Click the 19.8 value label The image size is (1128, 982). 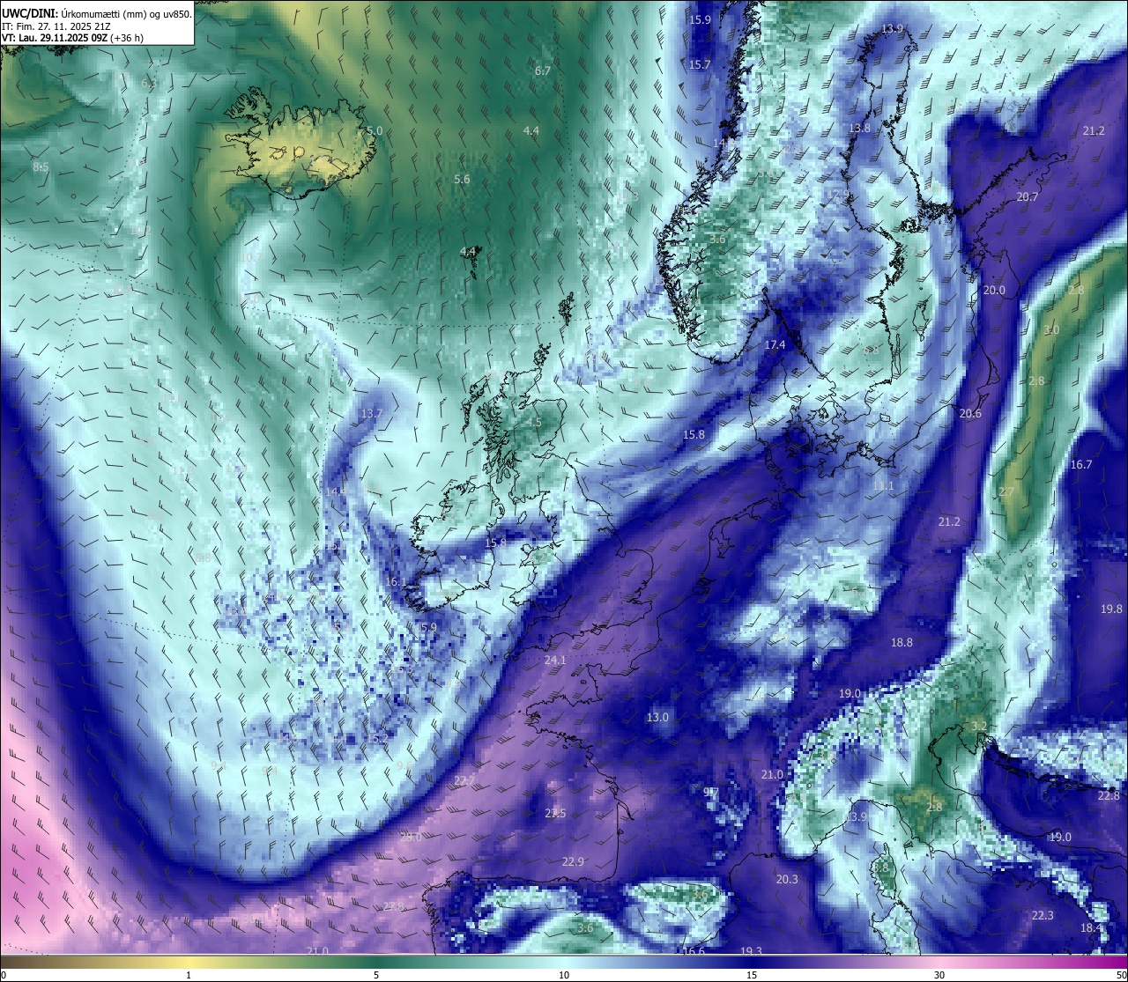1112,609
